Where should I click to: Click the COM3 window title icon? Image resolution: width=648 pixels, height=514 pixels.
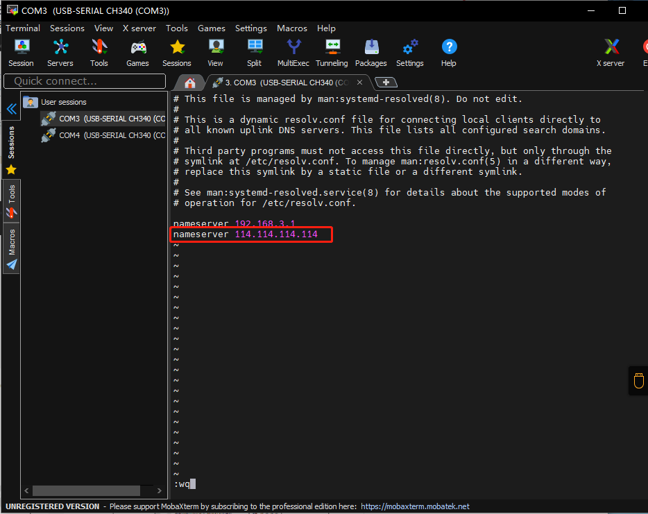click(12, 10)
